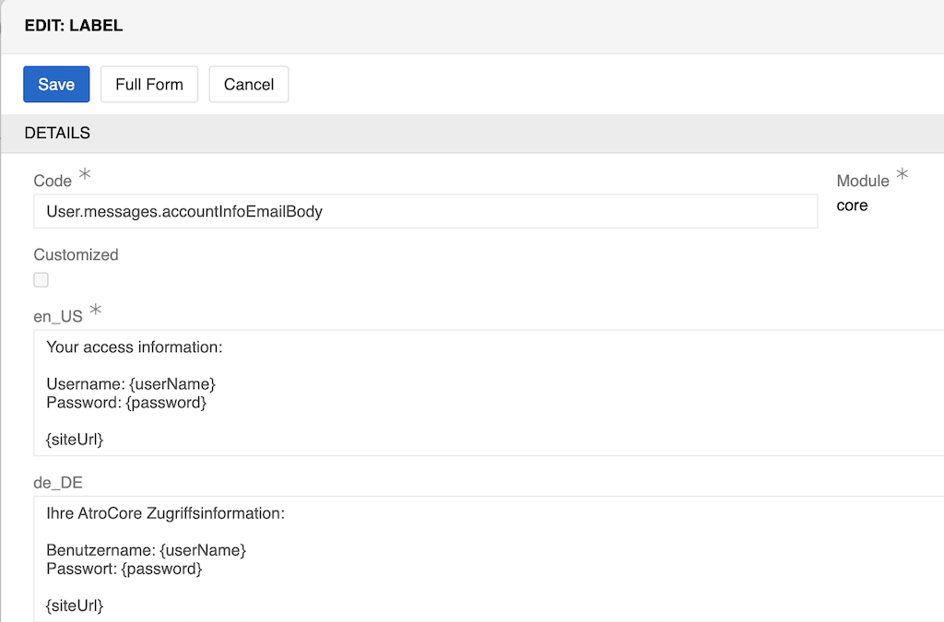Click the Module field label

[863, 181]
